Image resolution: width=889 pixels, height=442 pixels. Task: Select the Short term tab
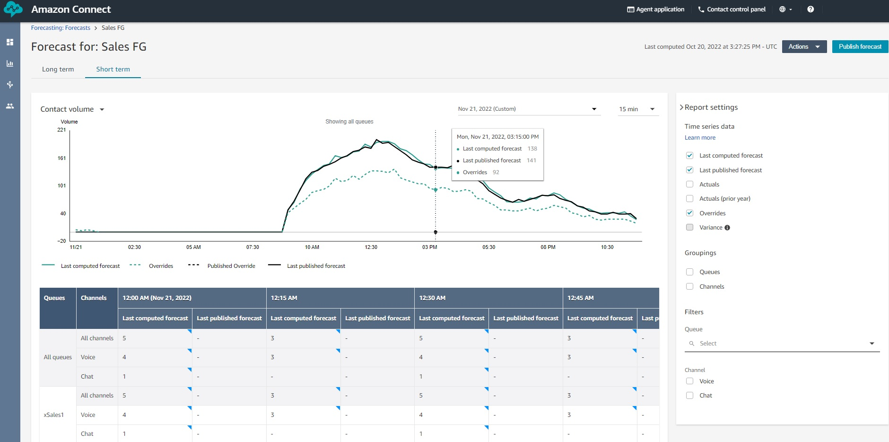[x=113, y=69]
